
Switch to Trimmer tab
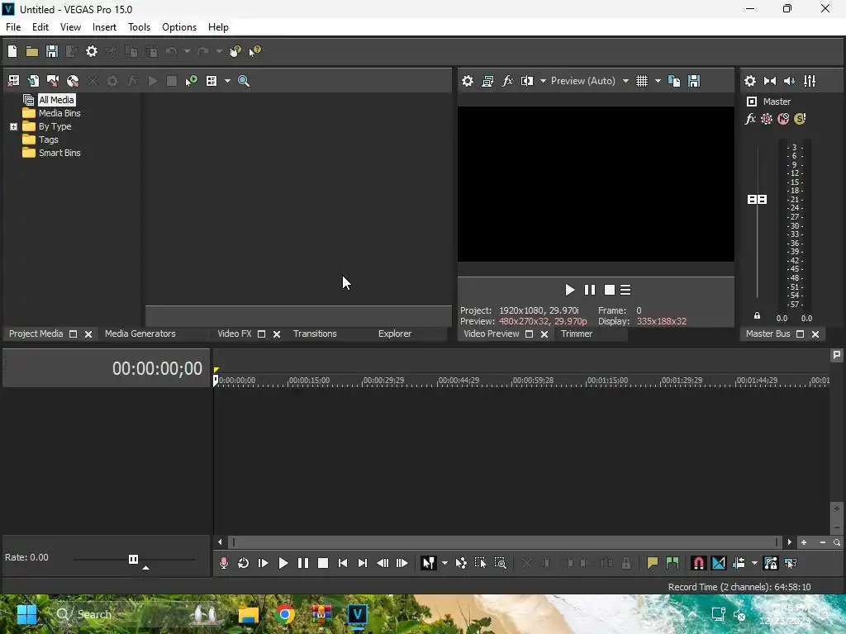(576, 334)
